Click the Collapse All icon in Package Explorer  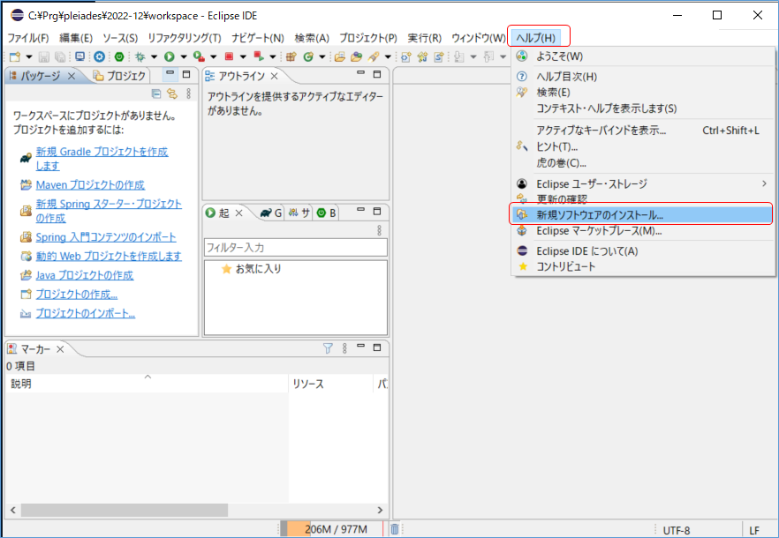[156, 93]
